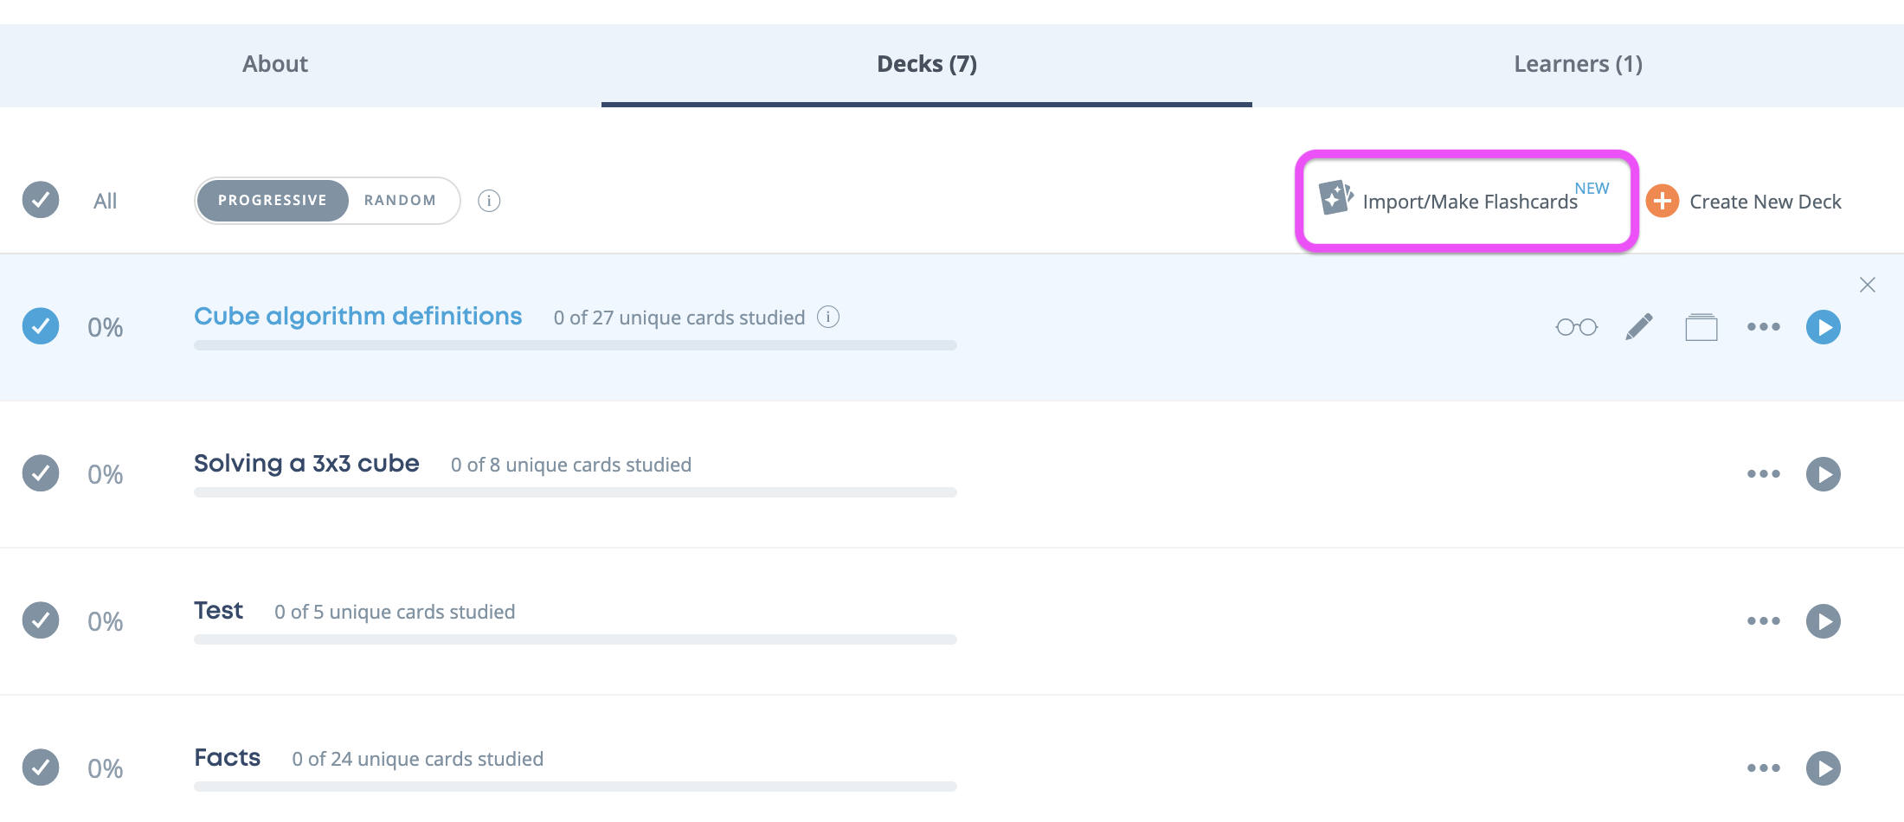The image size is (1904, 822).
Task: Select Random study mode
Action: (400, 201)
